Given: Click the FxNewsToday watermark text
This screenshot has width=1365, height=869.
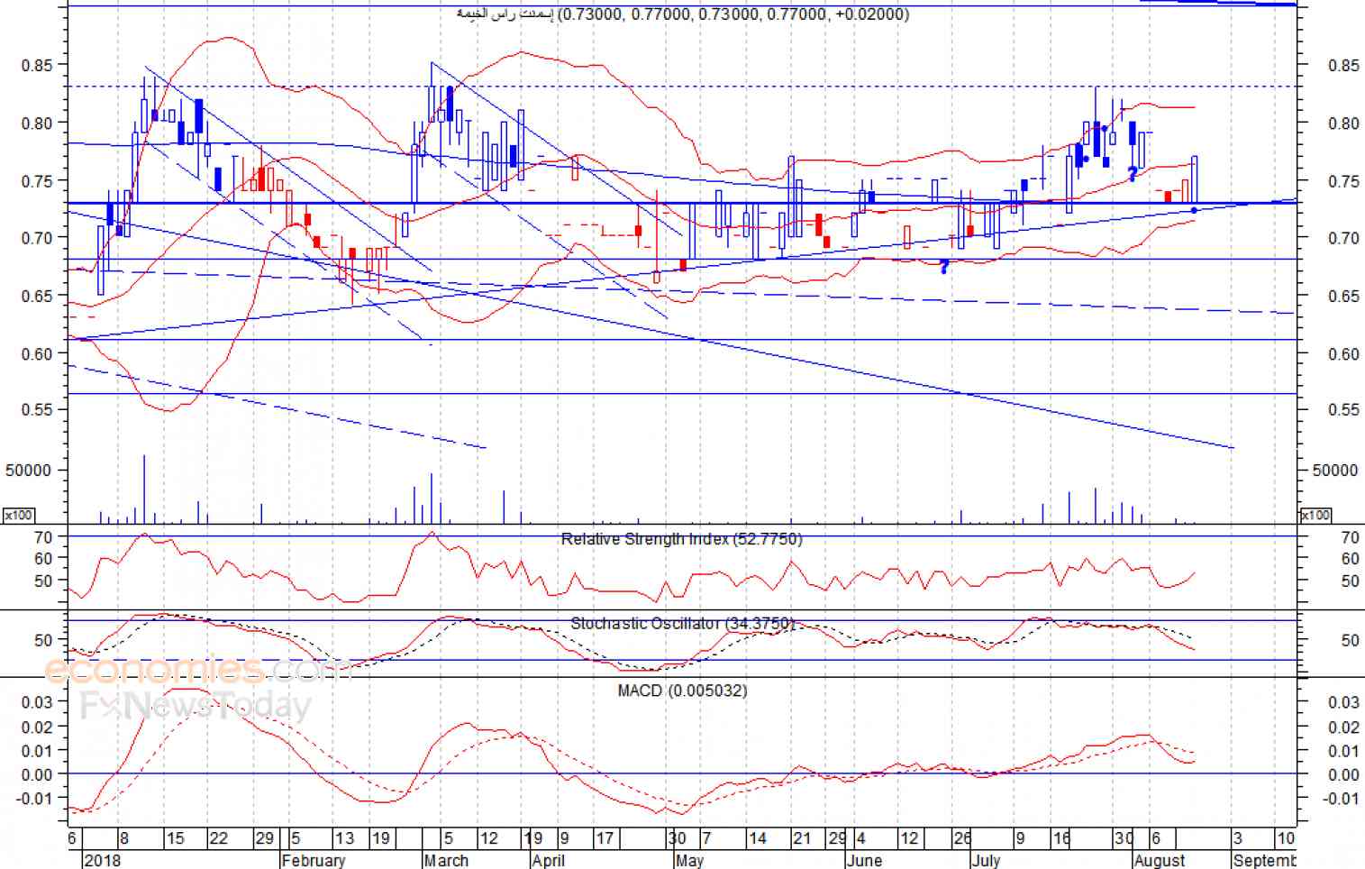Looking at the screenshot, I should coord(196,706).
